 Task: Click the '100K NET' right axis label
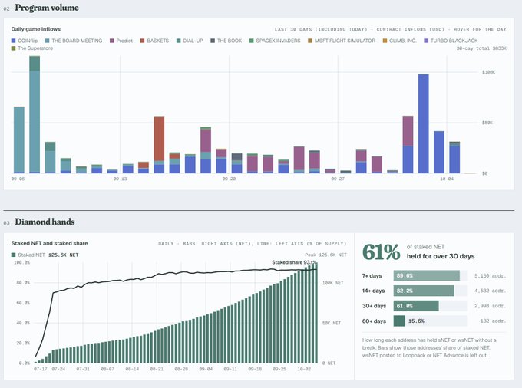(332, 283)
